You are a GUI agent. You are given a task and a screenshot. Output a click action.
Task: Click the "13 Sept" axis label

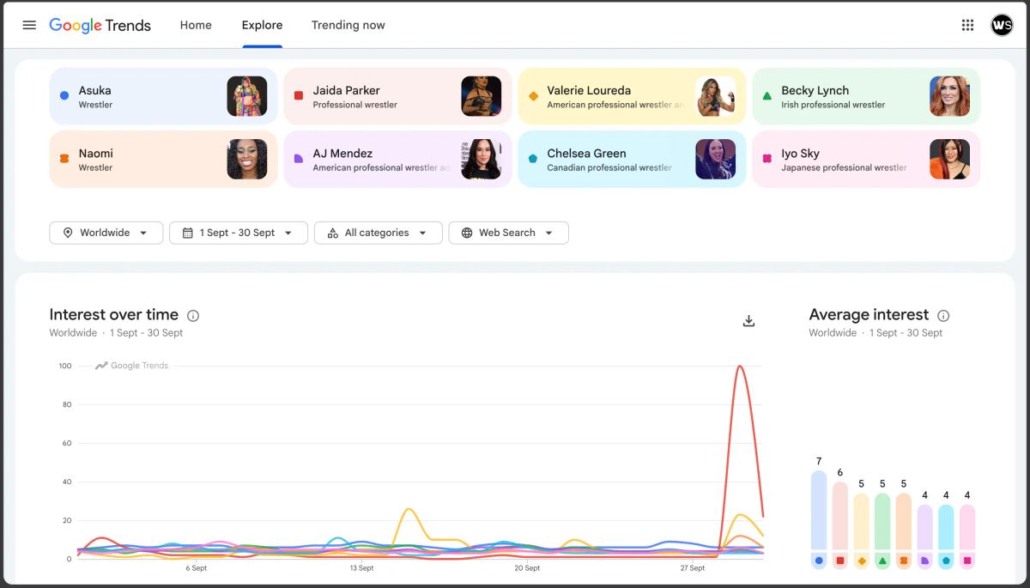(x=361, y=568)
